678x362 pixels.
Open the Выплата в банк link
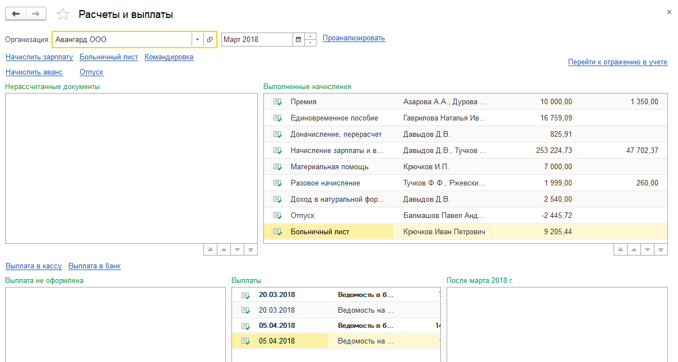[94, 266]
